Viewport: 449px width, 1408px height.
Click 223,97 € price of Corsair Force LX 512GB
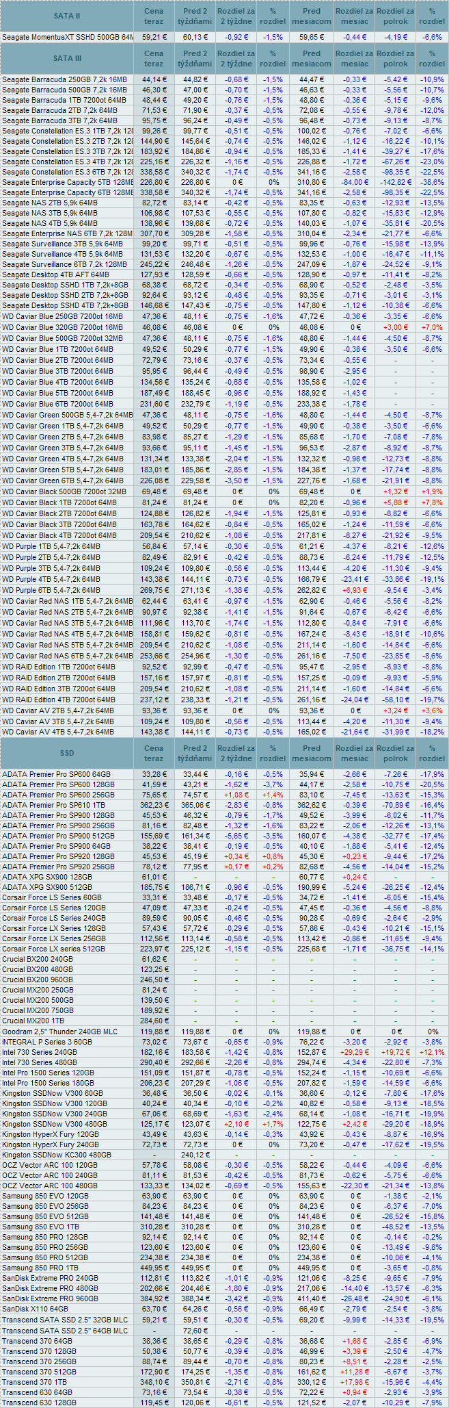click(x=154, y=949)
